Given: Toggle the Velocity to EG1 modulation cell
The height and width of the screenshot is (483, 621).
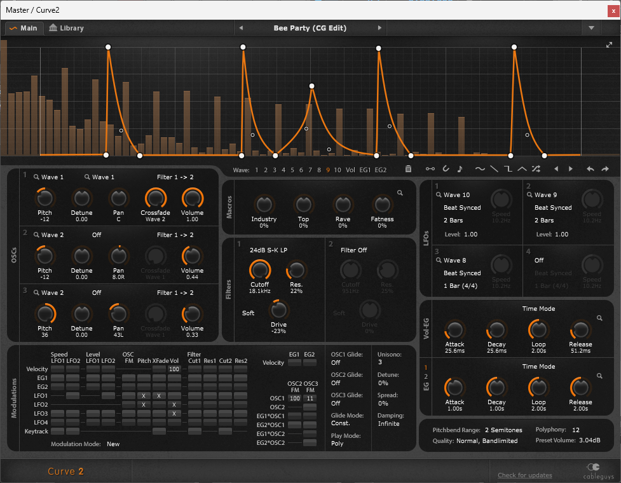Looking at the screenshot, I should [294, 363].
